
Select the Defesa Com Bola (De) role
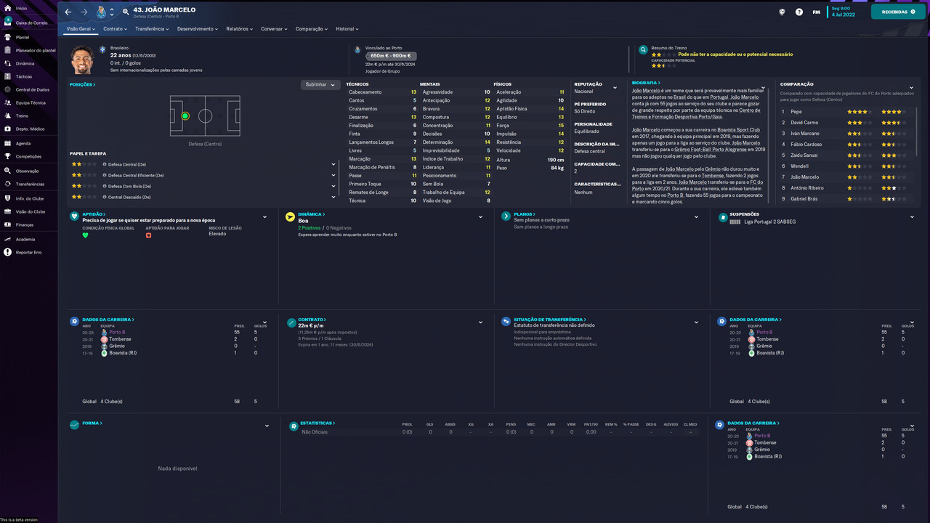[203, 186]
